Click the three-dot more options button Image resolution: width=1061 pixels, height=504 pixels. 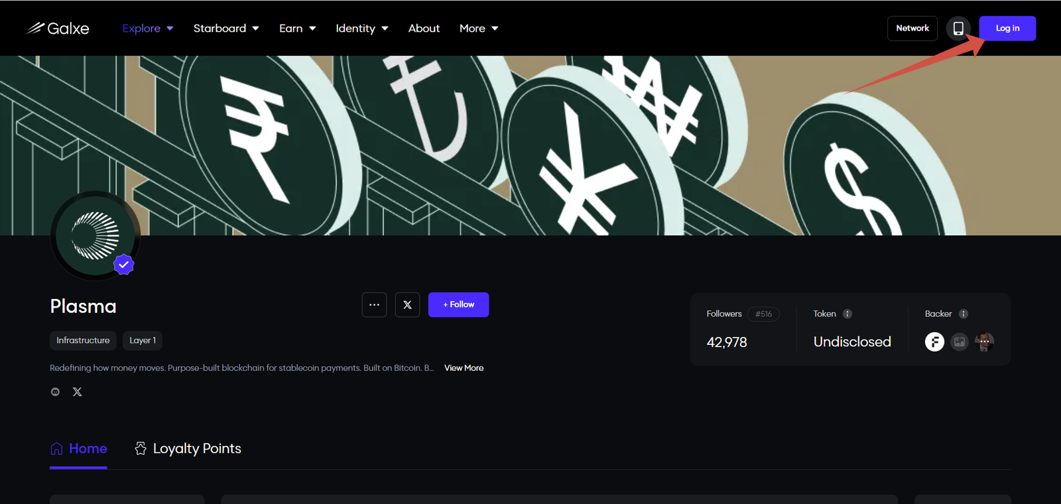(x=374, y=305)
